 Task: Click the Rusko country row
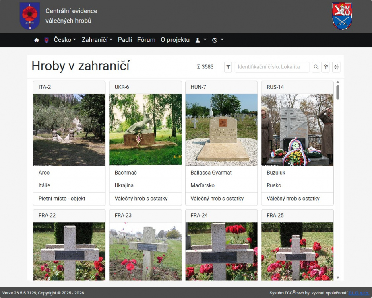coord(297,186)
